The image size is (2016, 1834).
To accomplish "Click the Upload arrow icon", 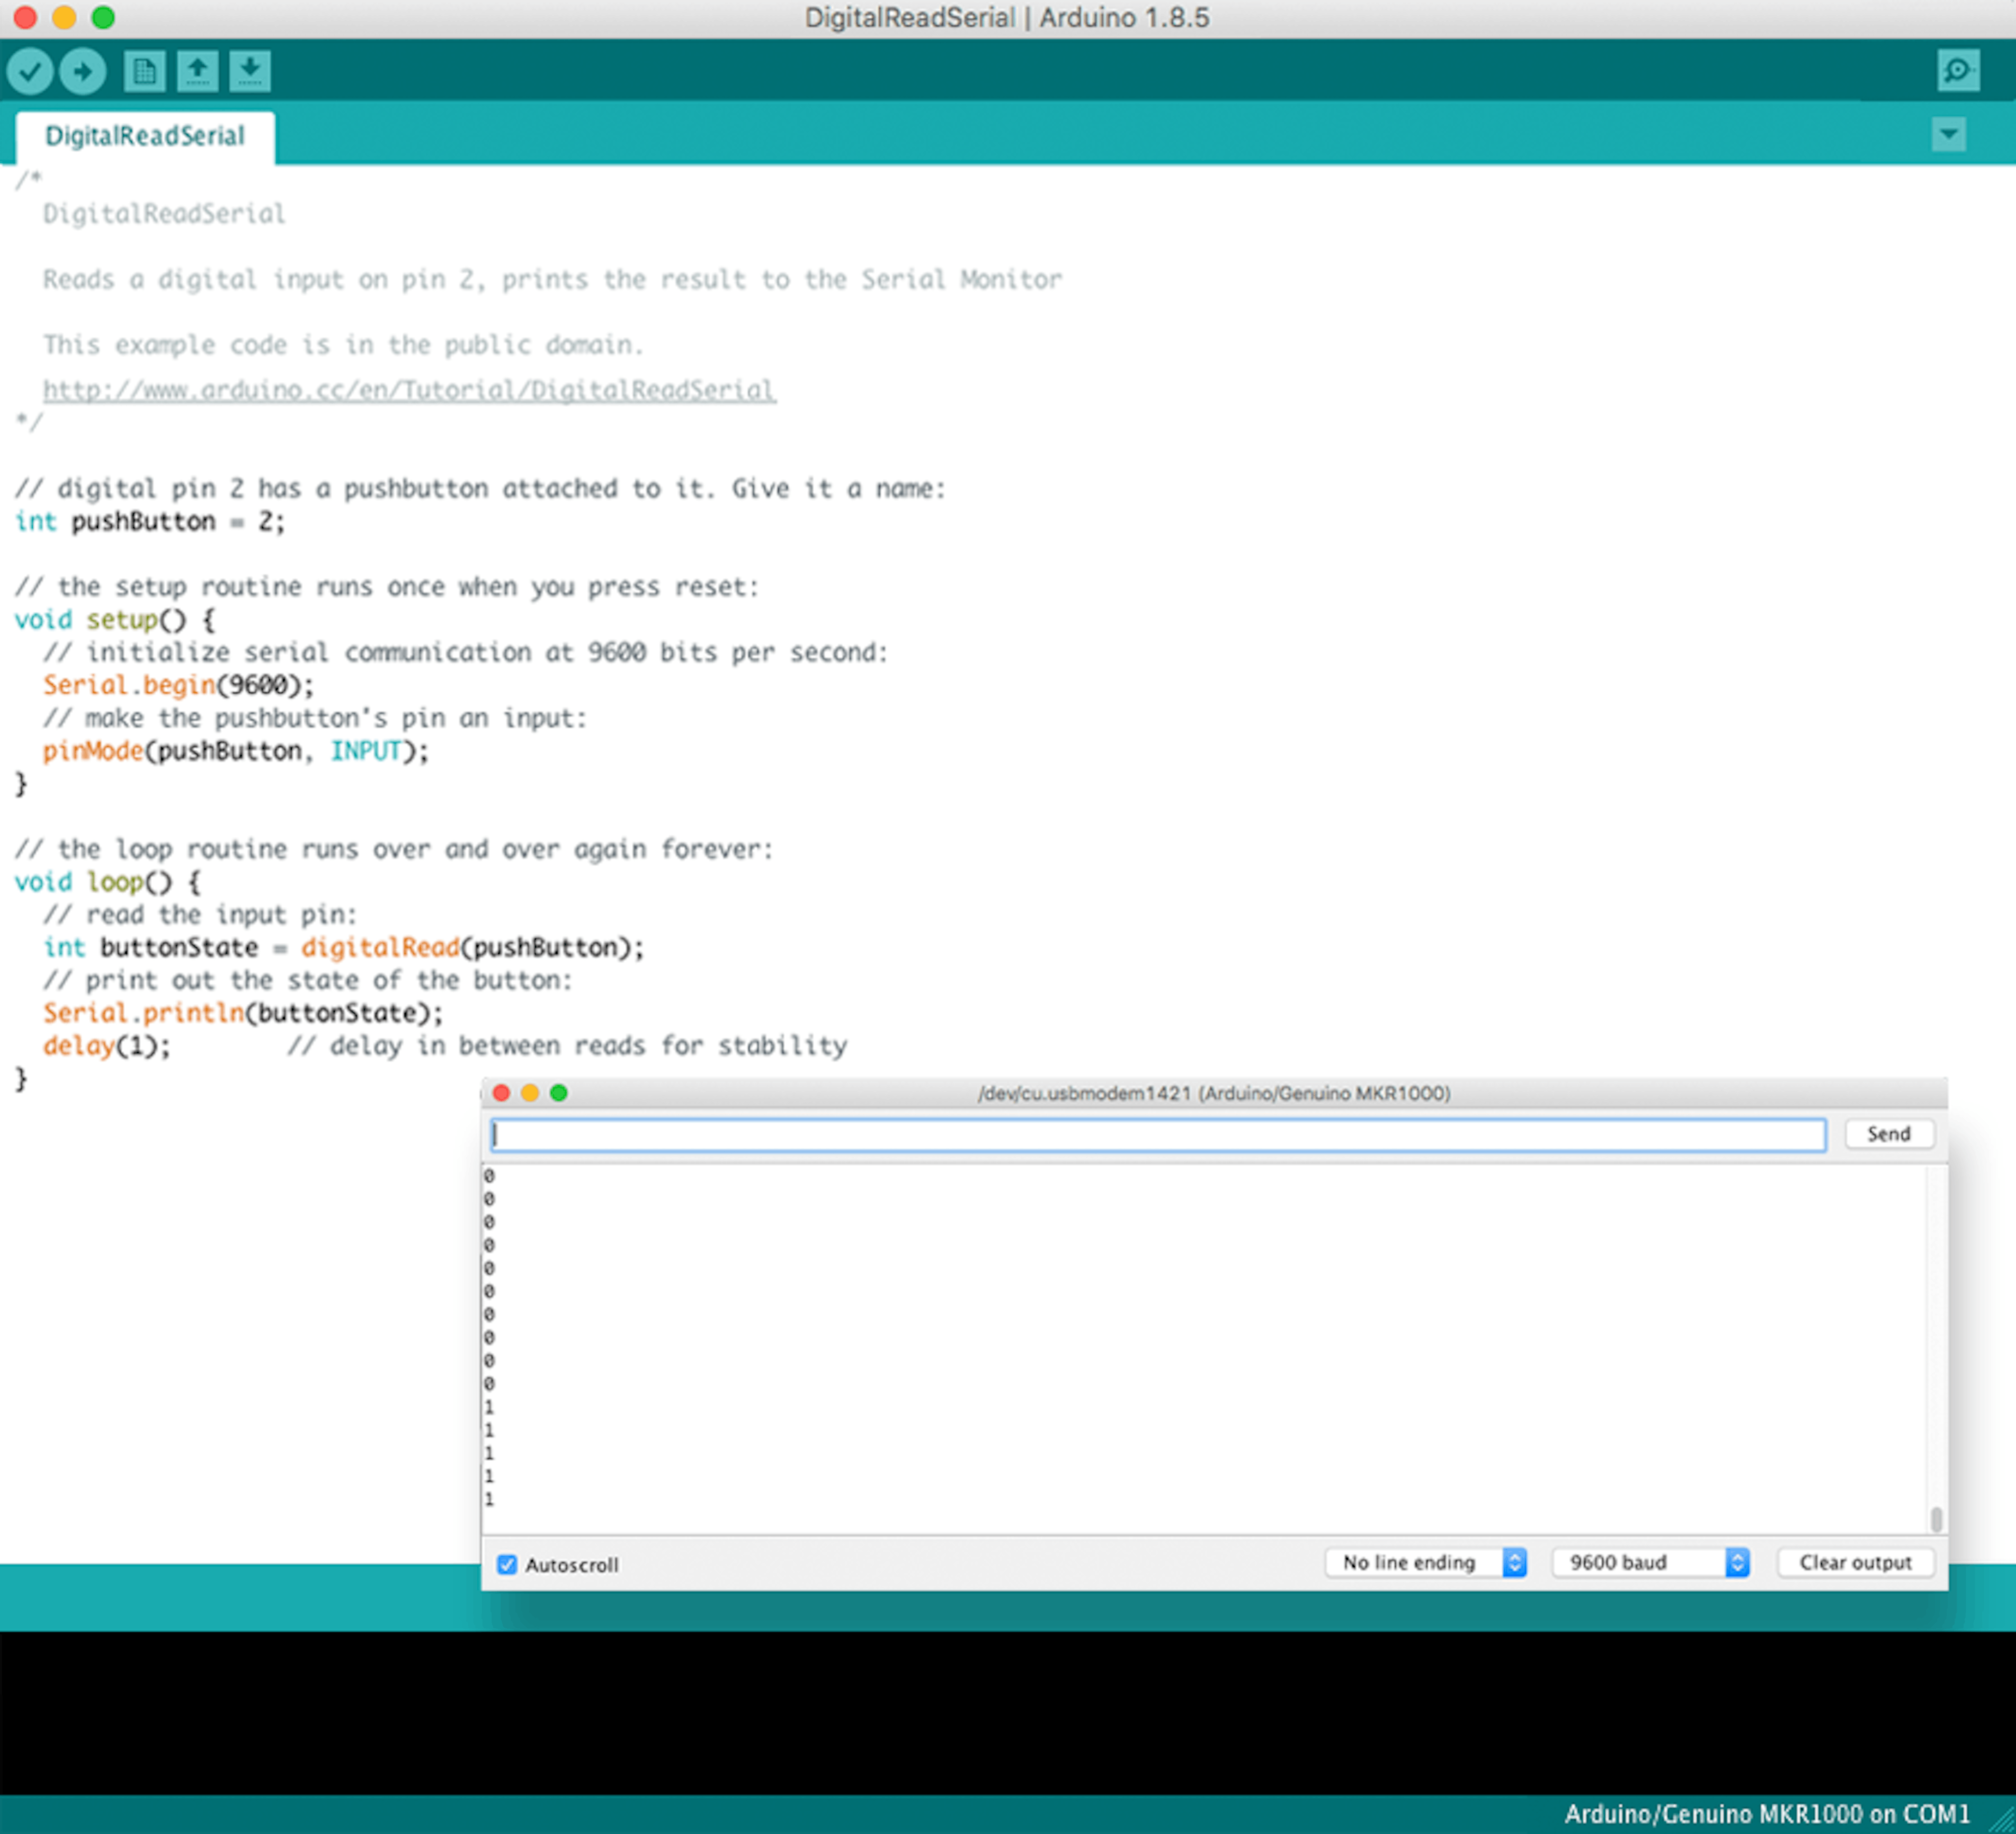I will coord(83,71).
